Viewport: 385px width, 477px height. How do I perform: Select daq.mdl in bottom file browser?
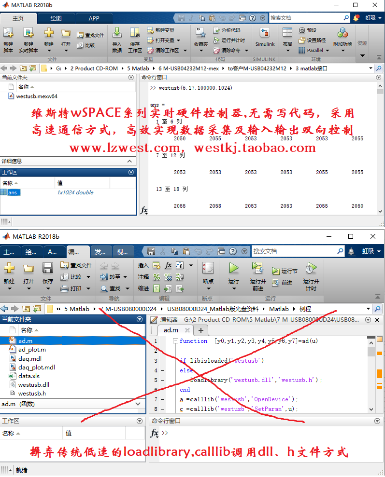29,358
